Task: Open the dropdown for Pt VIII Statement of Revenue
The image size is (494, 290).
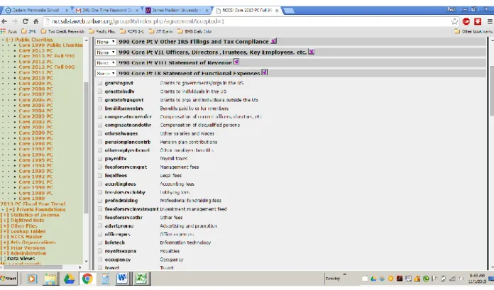Action: tap(106, 63)
